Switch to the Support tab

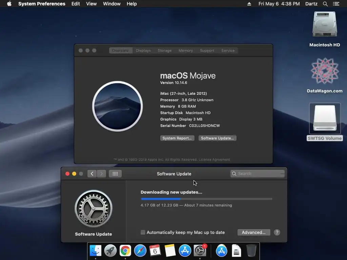[207, 50]
